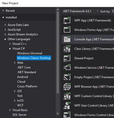Expand the Visual C++ node
The width and height of the screenshot is (114, 118).
pos(10,44)
